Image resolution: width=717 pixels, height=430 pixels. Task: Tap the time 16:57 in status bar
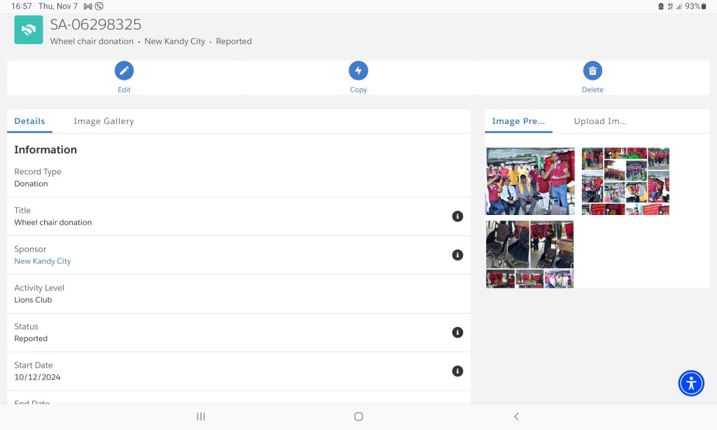tap(22, 6)
